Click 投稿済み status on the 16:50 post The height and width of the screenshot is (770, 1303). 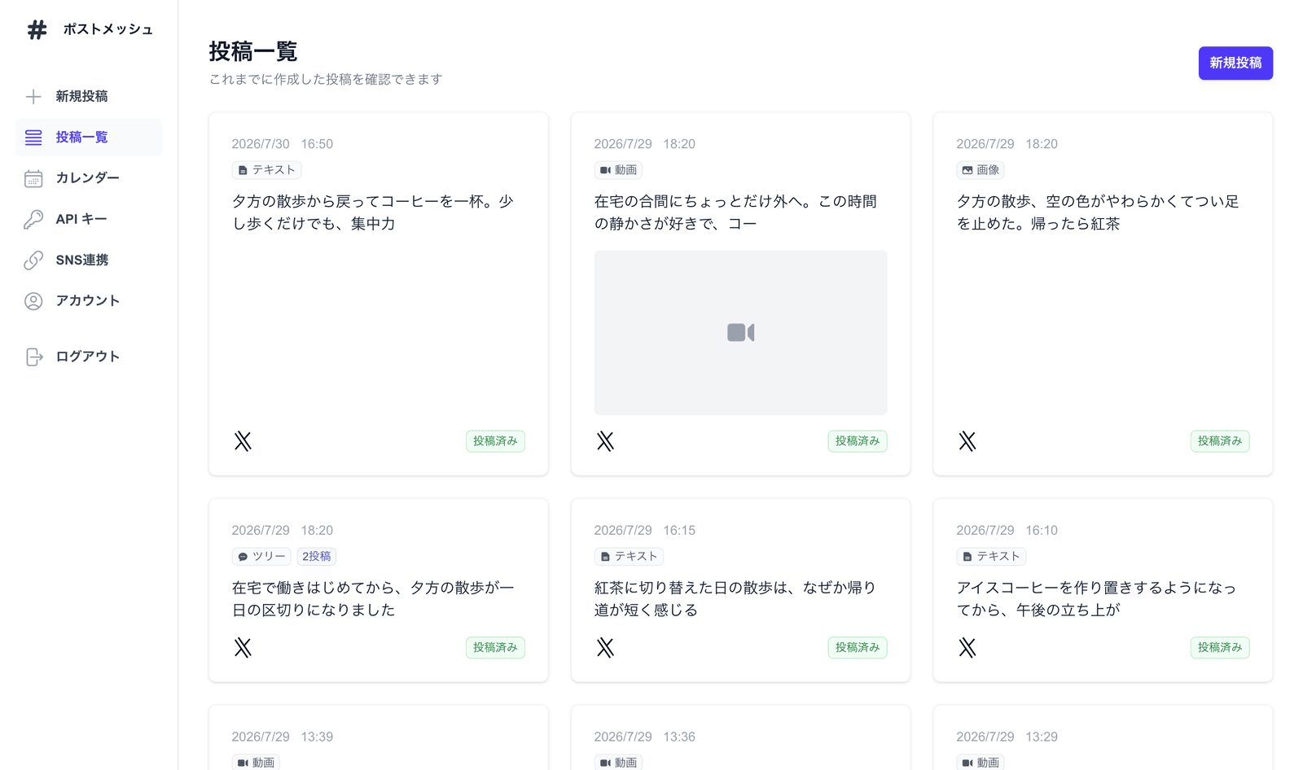[495, 441]
